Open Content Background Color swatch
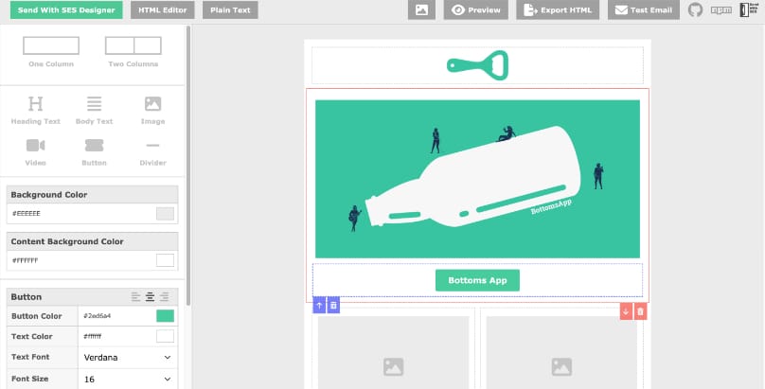Image resolution: width=765 pixels, height=389 pixels. point(165,260)
